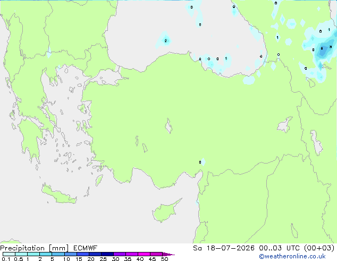Click the legend swatch between 2 and 5

[46, 254]
